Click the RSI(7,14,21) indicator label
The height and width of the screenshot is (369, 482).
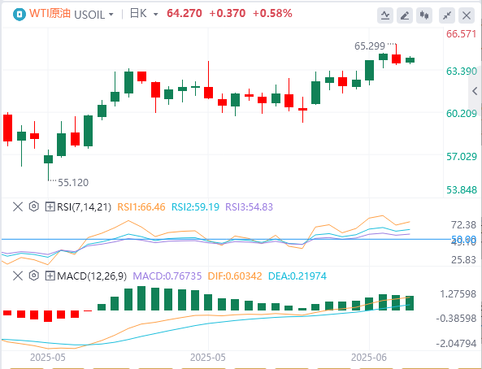84,207
